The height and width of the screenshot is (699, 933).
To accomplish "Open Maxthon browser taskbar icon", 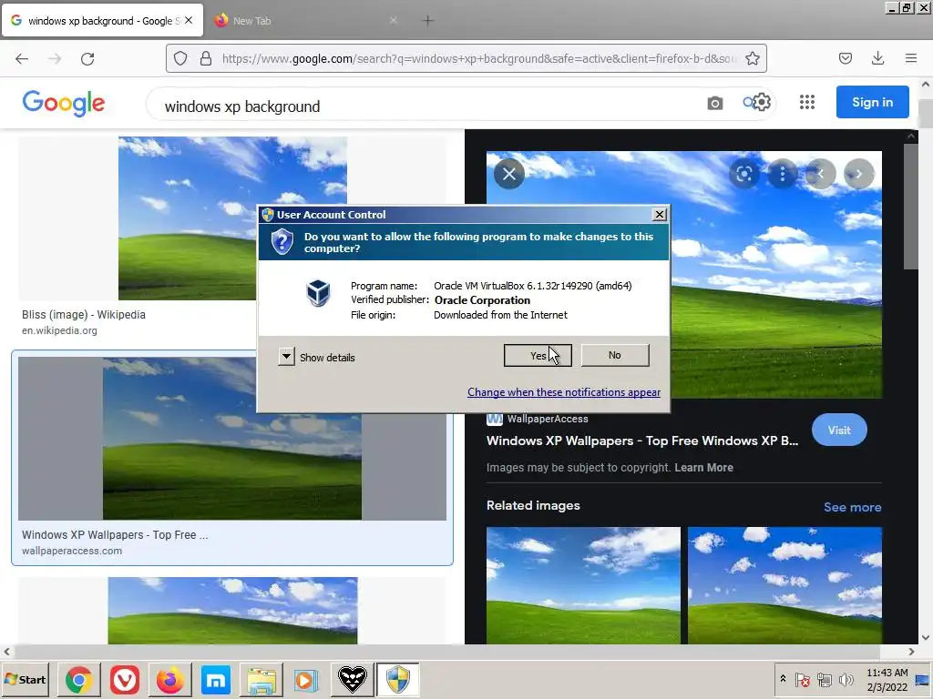I will [x=215, y=679].
